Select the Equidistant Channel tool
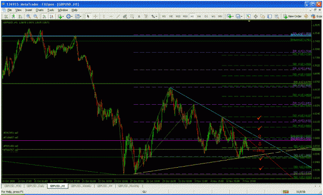The image size is (323, 195). coord(125,17)
